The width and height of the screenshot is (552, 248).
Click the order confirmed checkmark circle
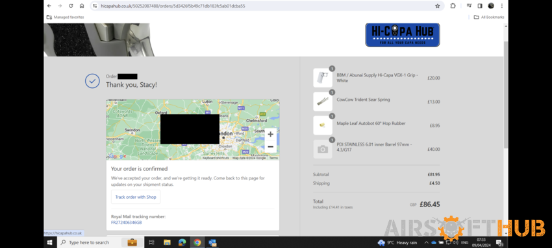point(92,81)
